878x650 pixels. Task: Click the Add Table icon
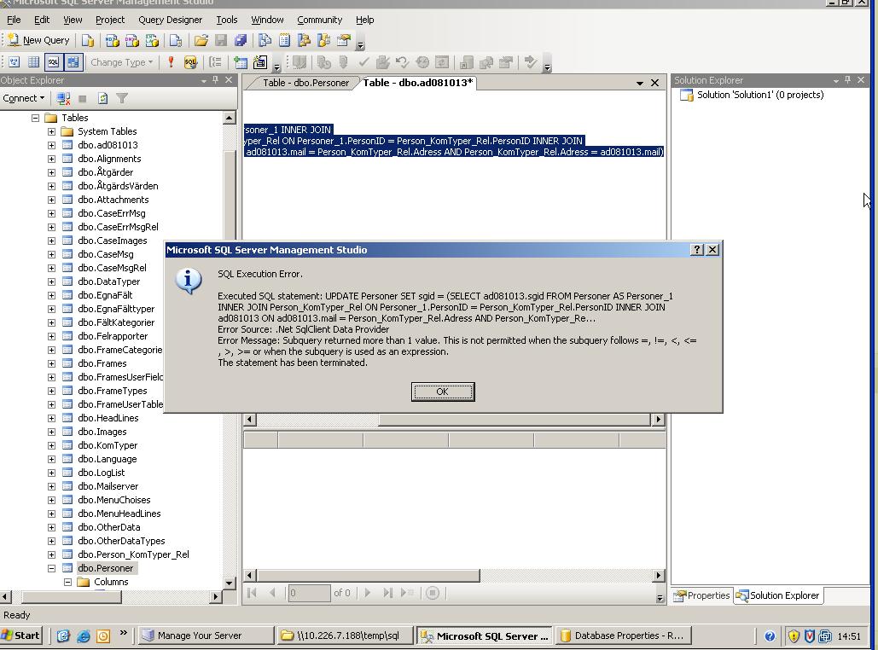241,62
